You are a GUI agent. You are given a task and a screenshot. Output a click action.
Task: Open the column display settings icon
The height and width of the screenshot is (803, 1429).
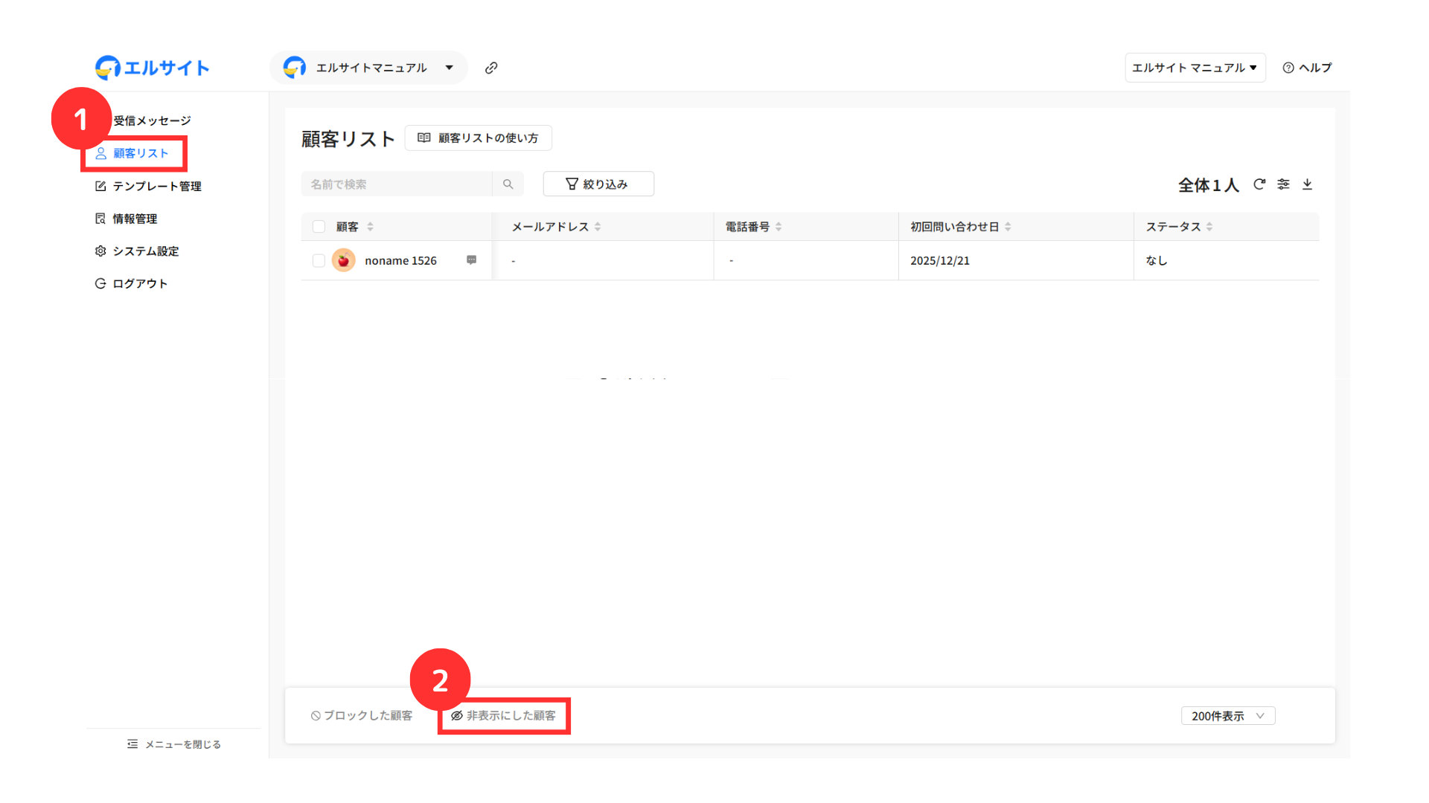point(1283,184)
